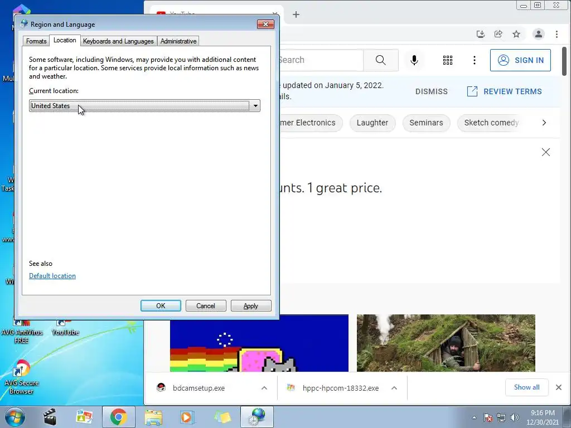Viewport: 571px width, 428px height.
Task: Open the Windows Start menu
Action: pyautogui.click(x=15, y=417)
